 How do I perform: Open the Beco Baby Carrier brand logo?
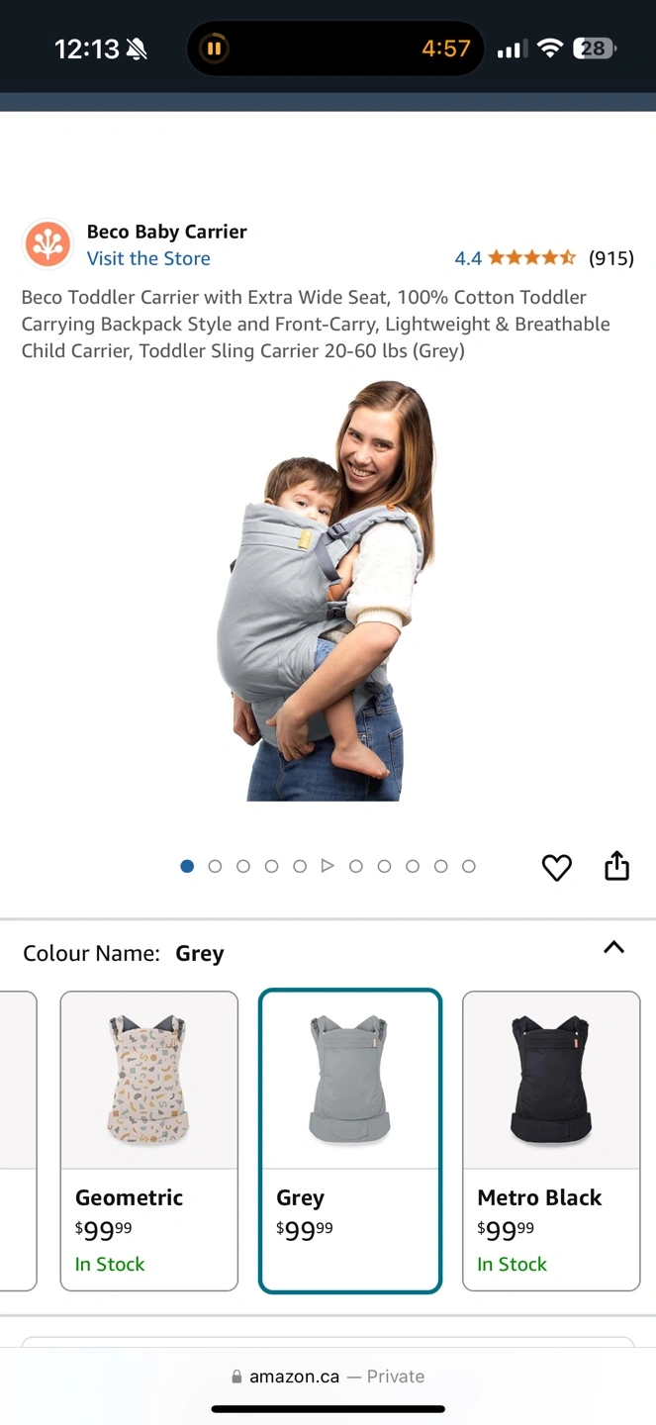[x=47, y=243]
